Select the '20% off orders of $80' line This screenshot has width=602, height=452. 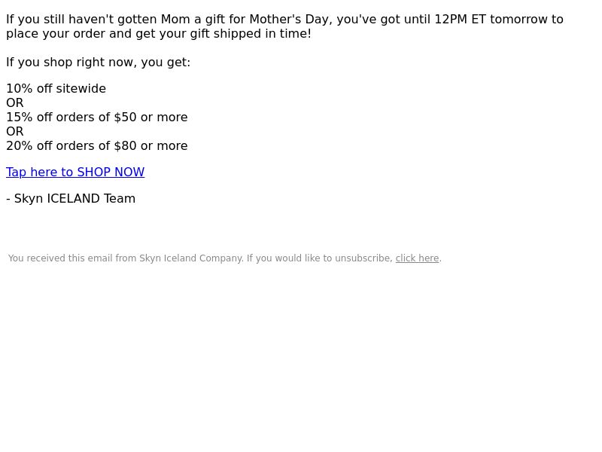pyautogui.click(x=97, y=145)
